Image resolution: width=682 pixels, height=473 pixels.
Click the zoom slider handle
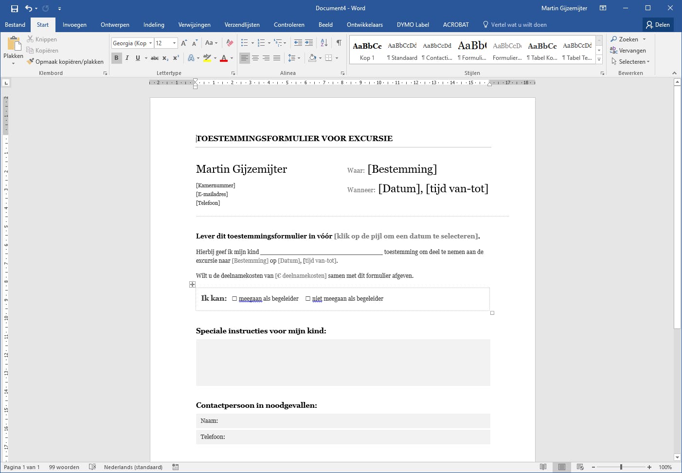coord(621,467)
